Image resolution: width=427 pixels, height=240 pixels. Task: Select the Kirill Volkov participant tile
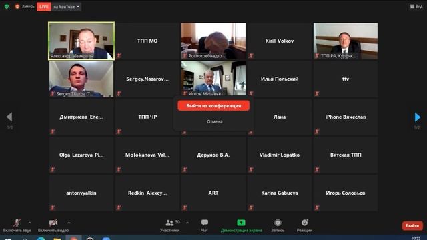pyautogui.click(x=280, y=41)
